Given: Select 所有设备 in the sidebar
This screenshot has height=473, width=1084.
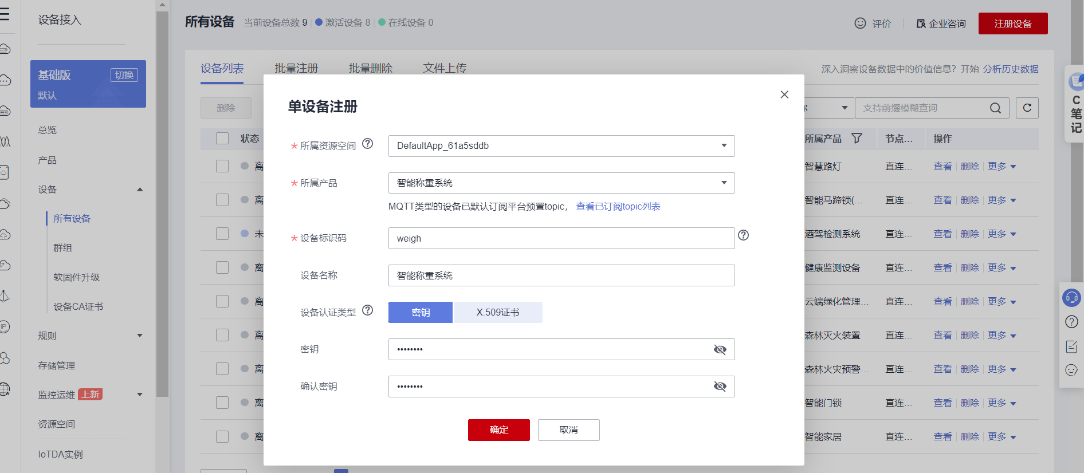Looking at the screenshot, I should 72,219.
